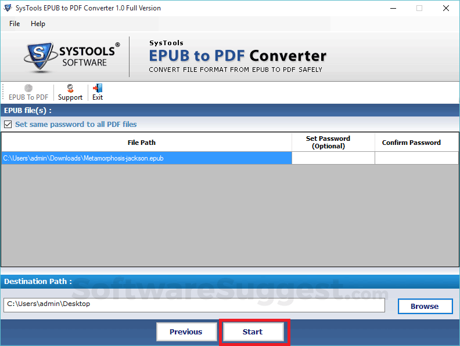
Task: Uncheck Set same password to all PDF files
Action: 8,125
